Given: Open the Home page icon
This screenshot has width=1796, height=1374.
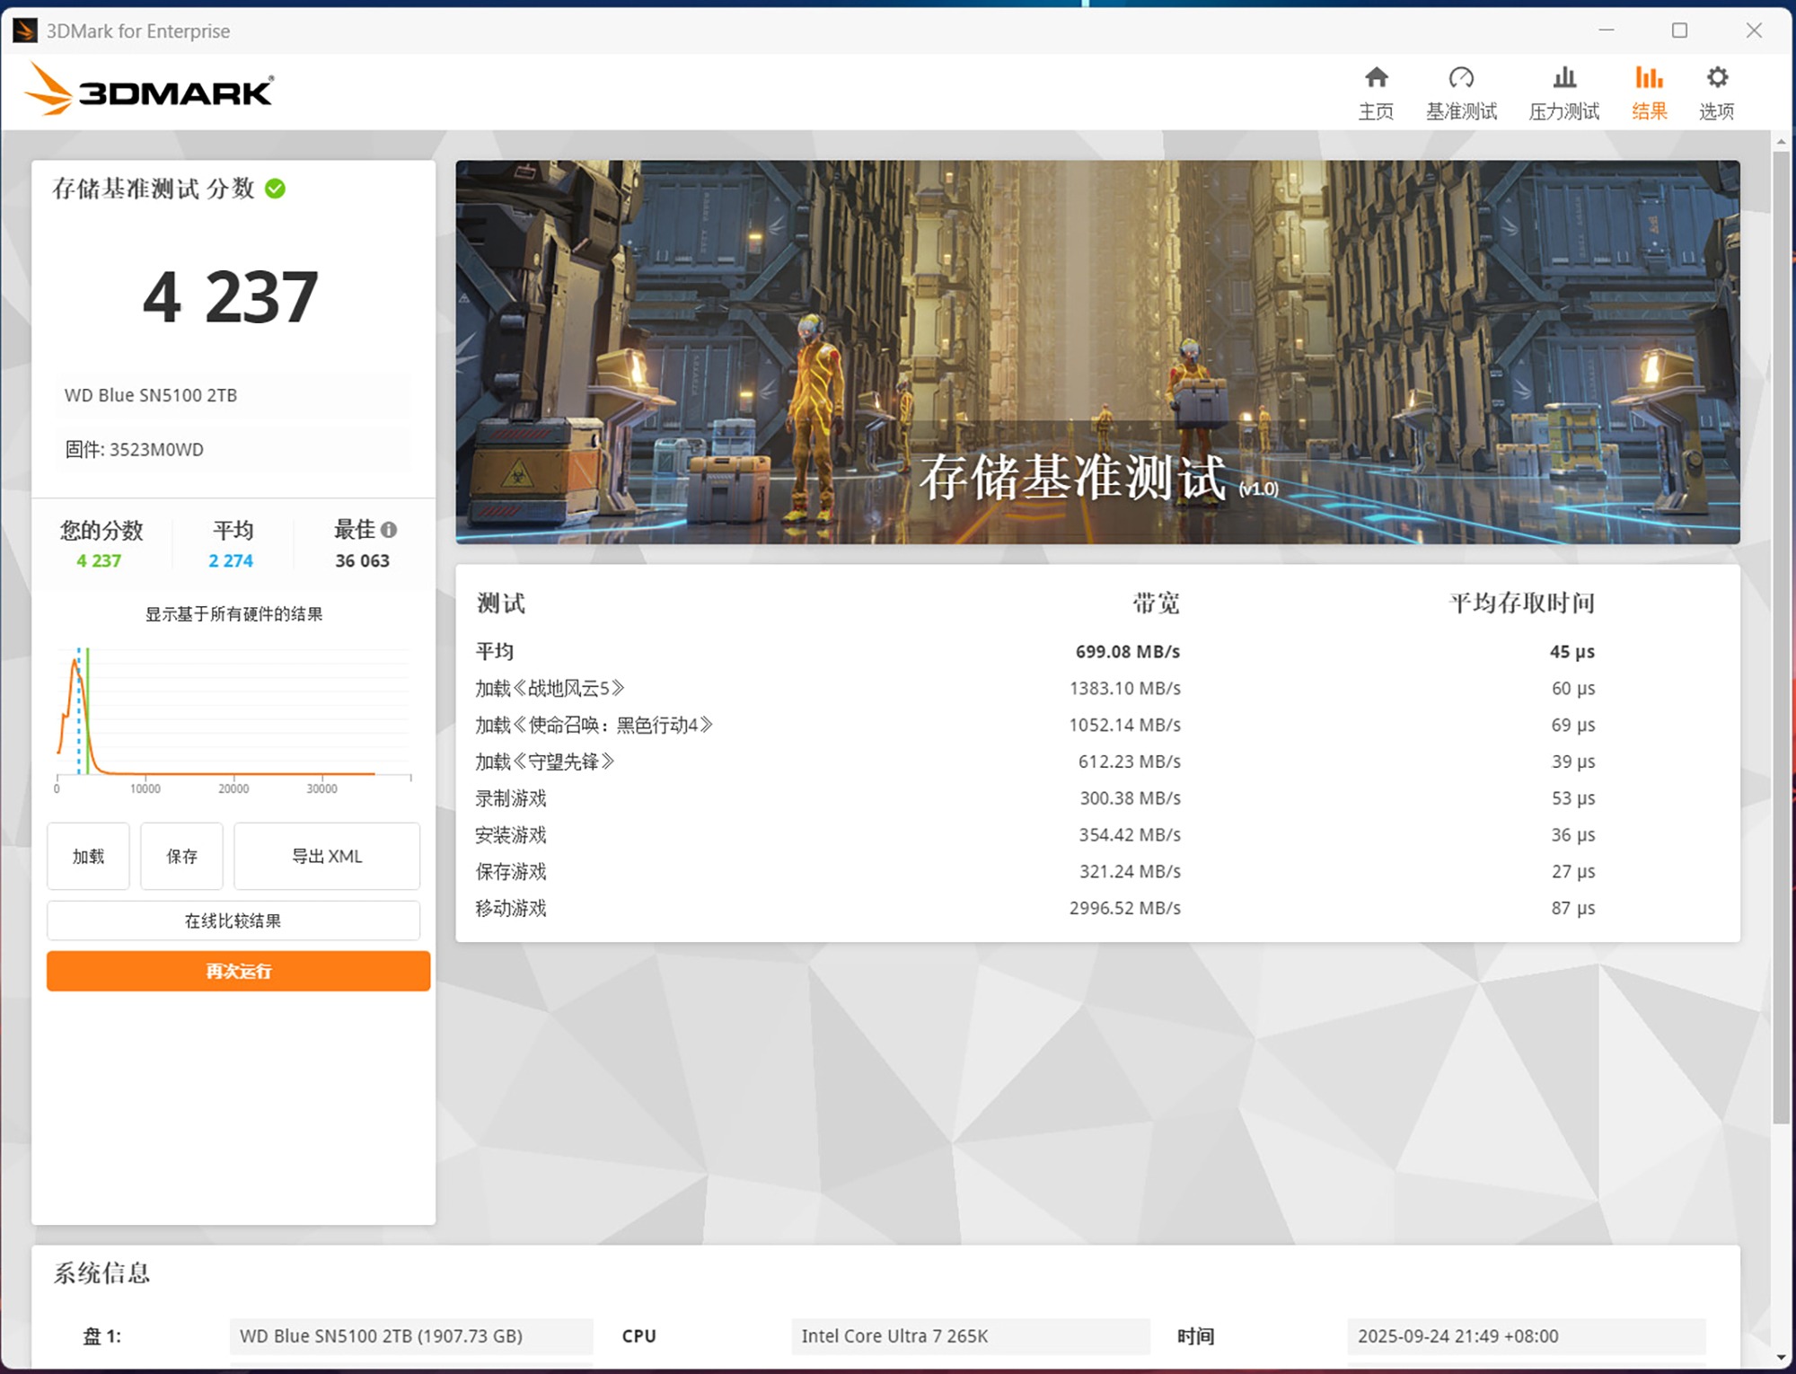Looking at the screenshot, I should point(1376,78).
